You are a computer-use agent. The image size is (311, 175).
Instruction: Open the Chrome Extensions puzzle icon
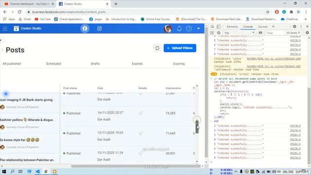tap(291, 12)
